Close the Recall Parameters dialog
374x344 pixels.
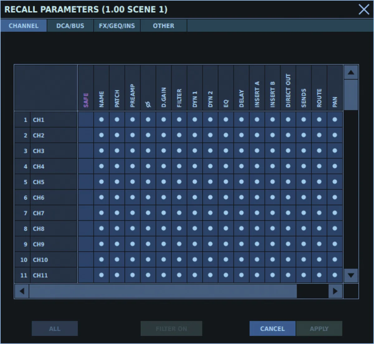pos(364,9)
